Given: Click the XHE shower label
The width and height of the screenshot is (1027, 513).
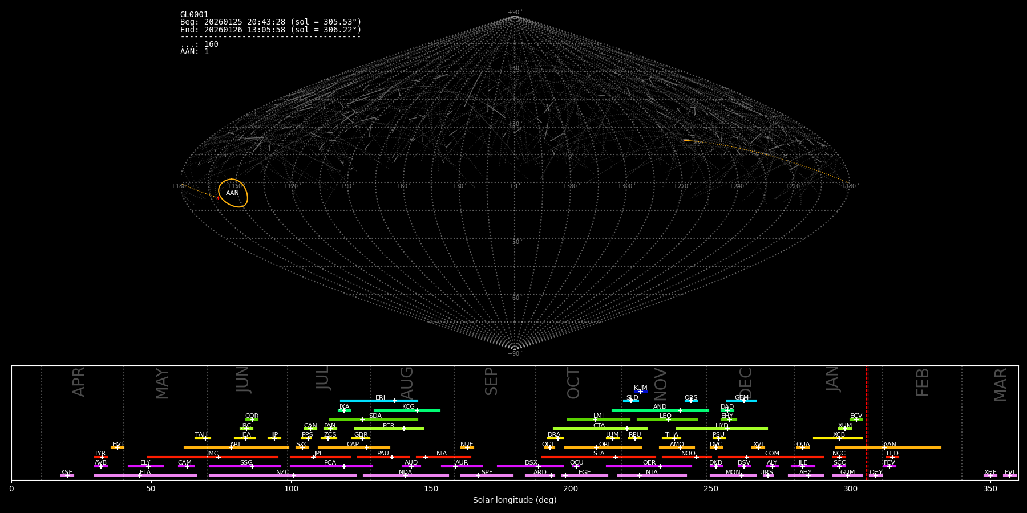Looking at the screenshot, I should point(990,473).
